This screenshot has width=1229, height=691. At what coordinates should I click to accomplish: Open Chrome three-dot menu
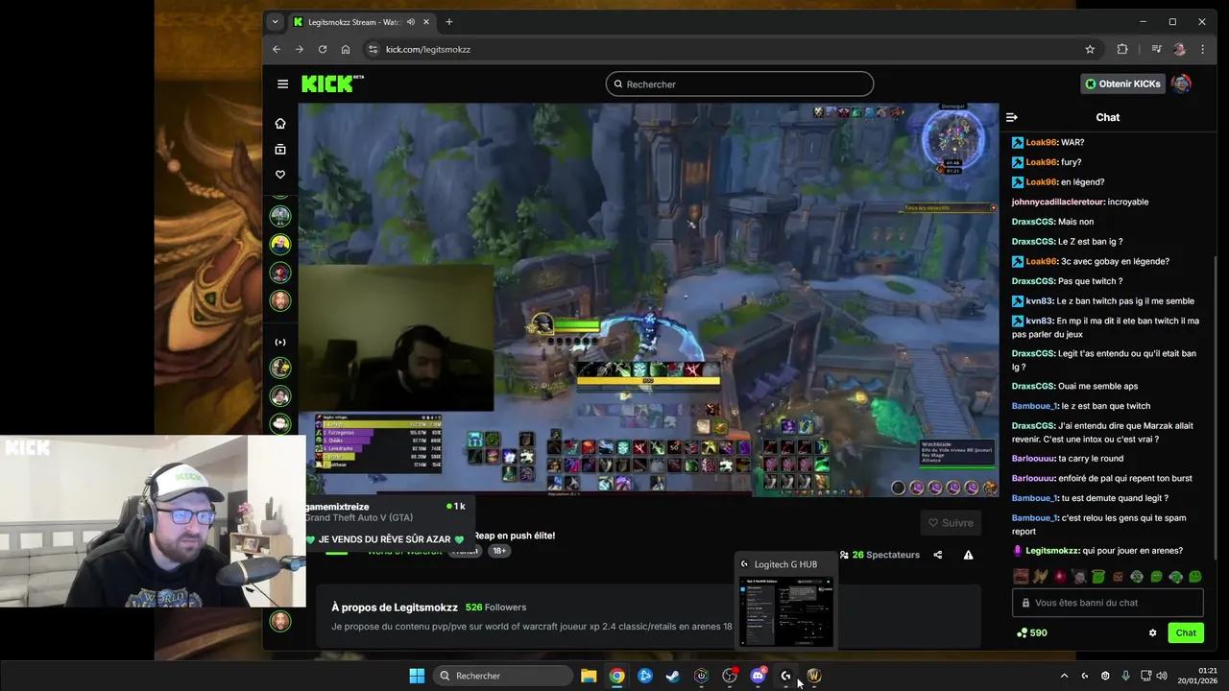(1203, 49)
